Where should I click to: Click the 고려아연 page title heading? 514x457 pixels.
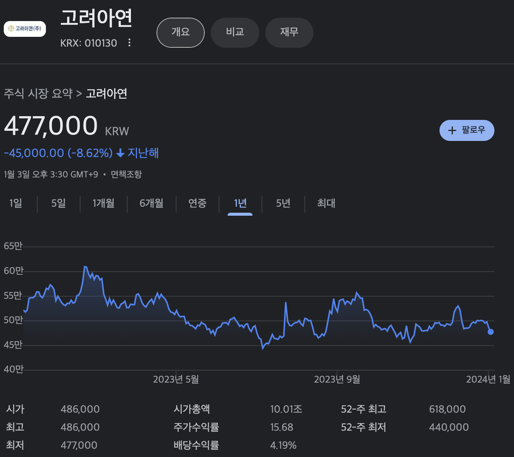coord(96,18)
